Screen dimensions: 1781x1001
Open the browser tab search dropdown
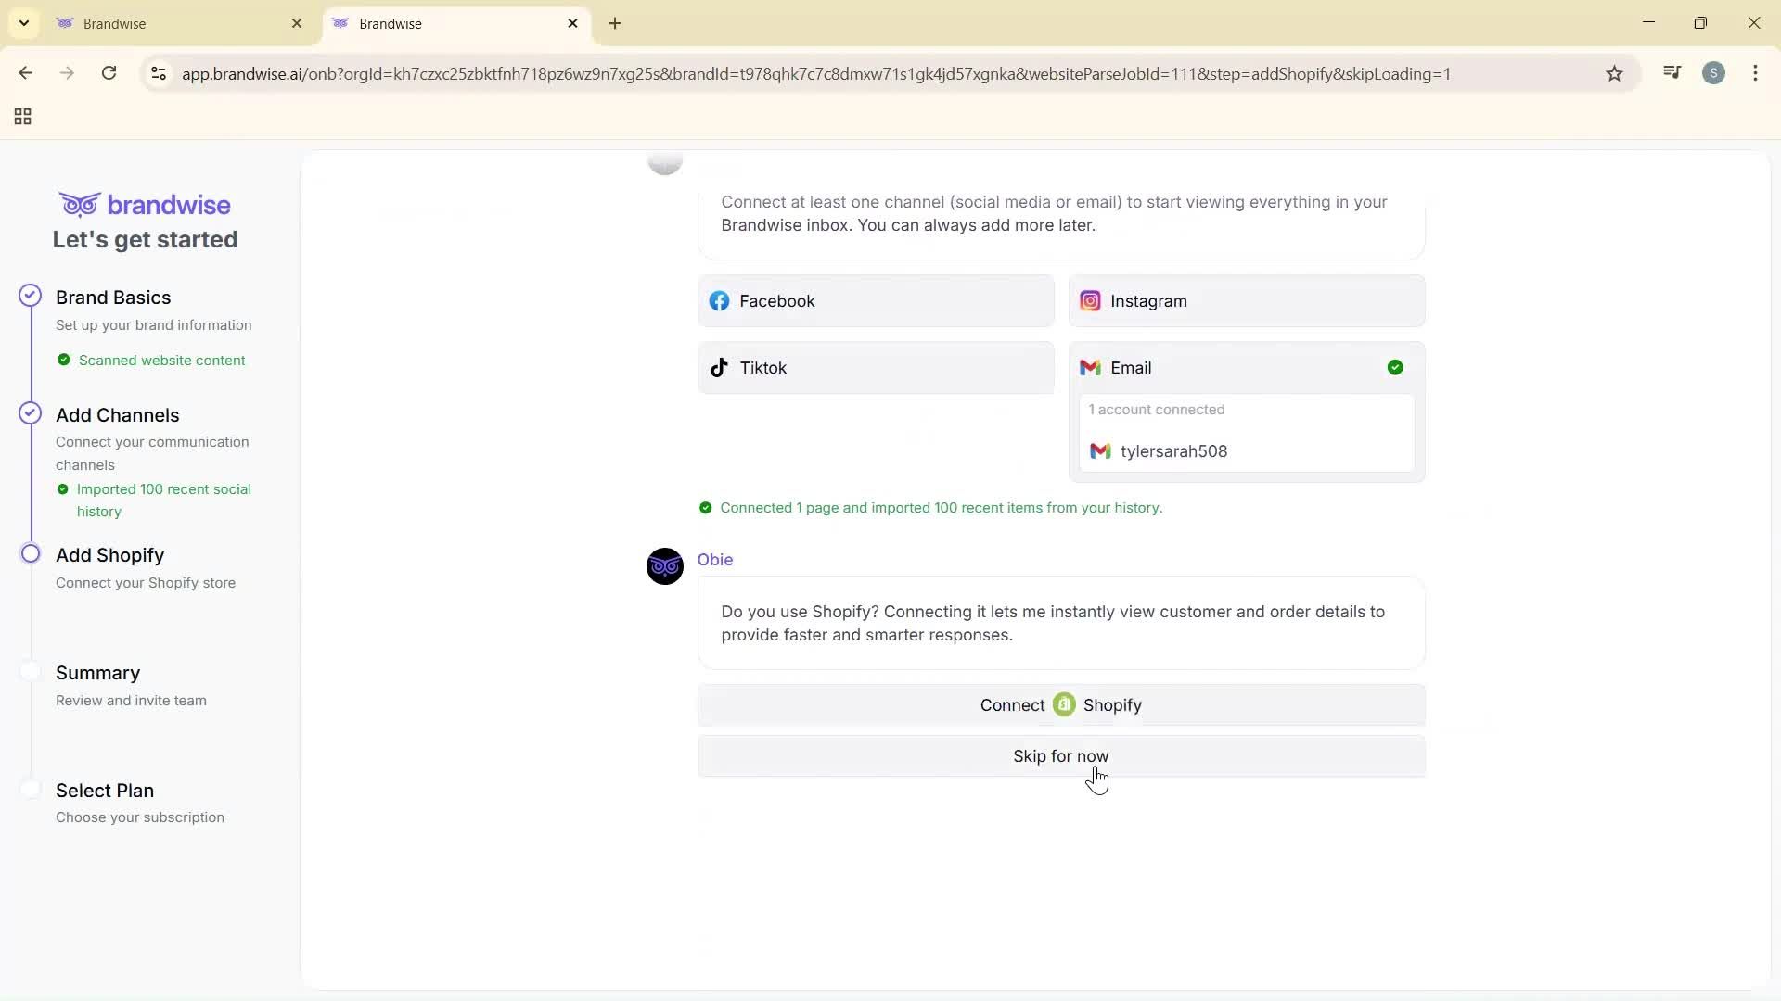click(23, 22)
